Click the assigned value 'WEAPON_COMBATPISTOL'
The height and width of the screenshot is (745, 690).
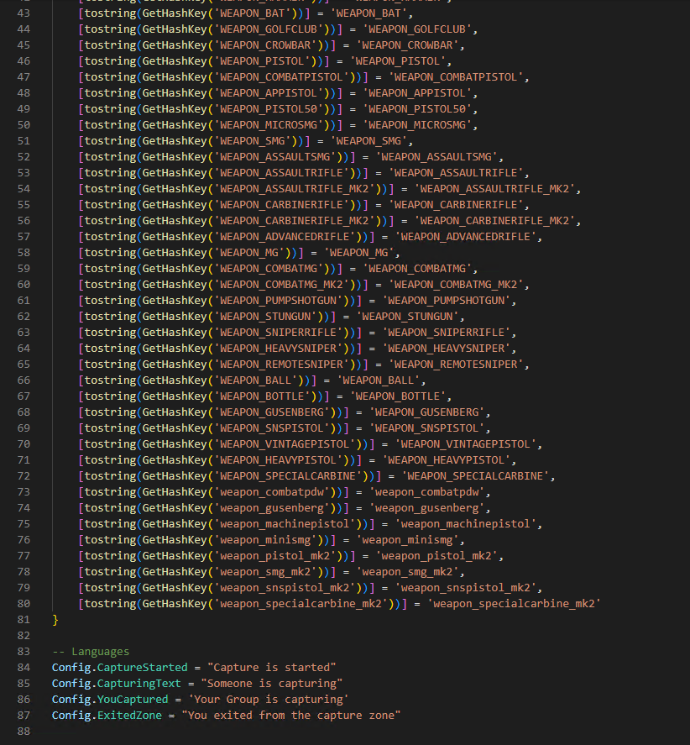[456, 77]
